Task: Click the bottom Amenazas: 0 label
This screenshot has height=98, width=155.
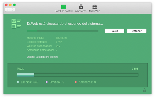Action: [87, 82]
